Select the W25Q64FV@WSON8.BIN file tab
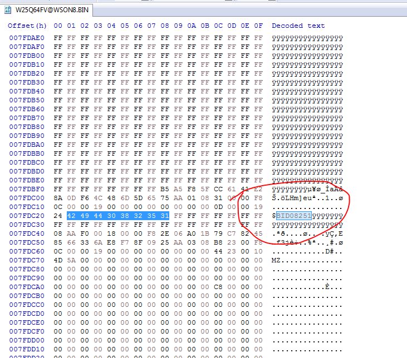 (x=47, y=10)
